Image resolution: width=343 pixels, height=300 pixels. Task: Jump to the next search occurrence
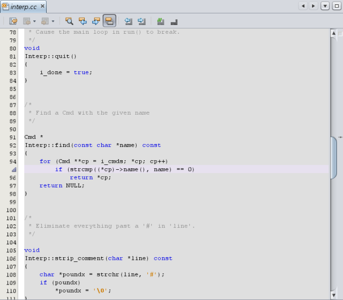[x=96, y=21]
